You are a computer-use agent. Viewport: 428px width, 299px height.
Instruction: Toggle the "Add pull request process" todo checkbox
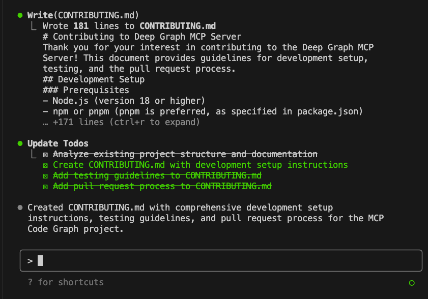pyautogui.click(x=45, y=186)
